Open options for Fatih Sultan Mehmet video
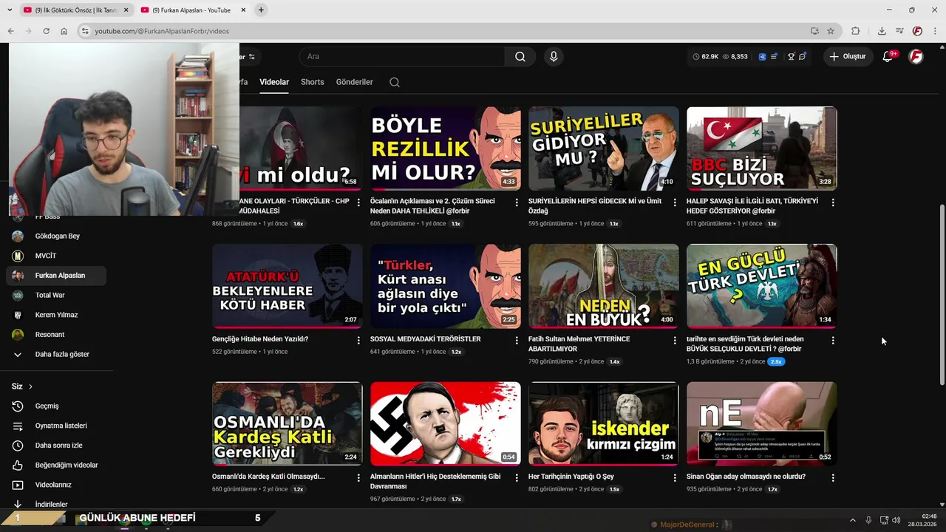The height and width of the screenshot is (532, 946). coord(675,341)
